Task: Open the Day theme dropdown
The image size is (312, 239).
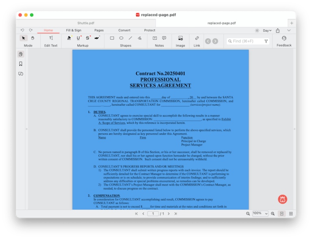Action: [x=267, y=30]
